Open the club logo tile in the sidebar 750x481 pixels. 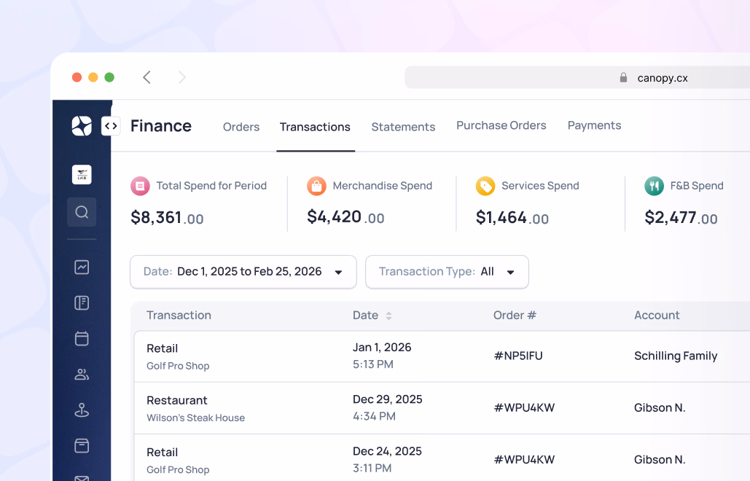click(82, 174)
